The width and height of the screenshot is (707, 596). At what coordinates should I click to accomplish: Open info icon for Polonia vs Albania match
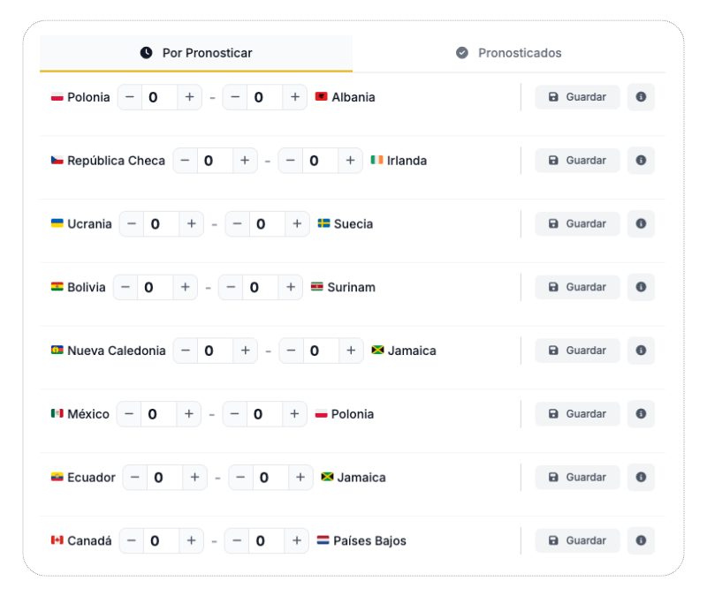tap(641, 97)
